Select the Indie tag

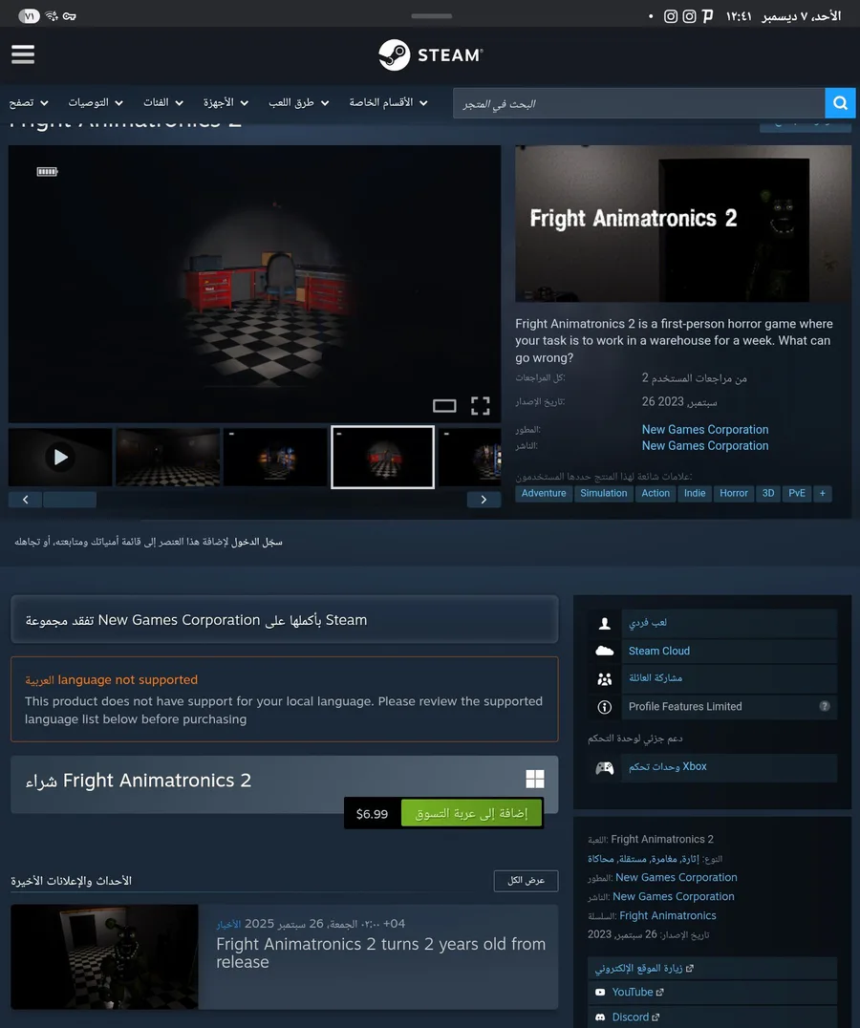point(695,494)
